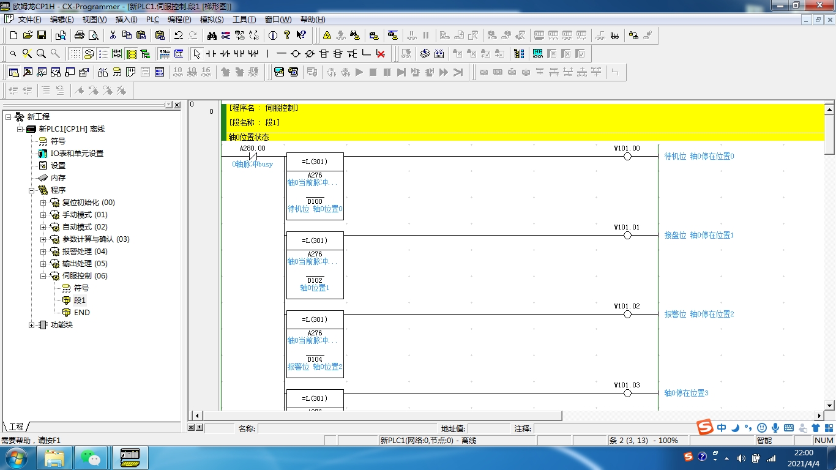Open the 视图(V) menu
This screenshot has height=470, width=836.
94,20
